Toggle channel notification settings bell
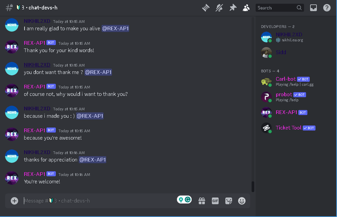Image resolution: width=337 pixels, height=217 pixels. click(219, 8)
